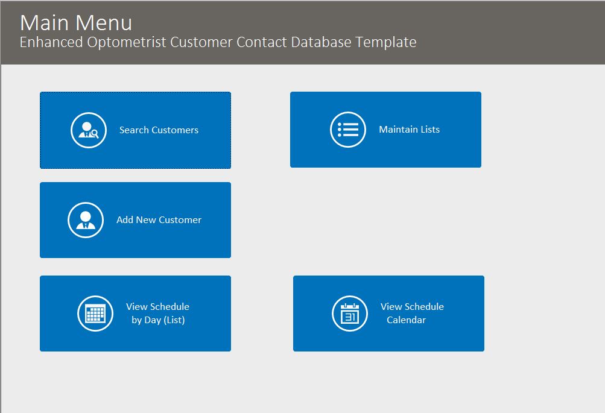
Task: Open View Schedule by Day (List)
Action: pos(136,313)
